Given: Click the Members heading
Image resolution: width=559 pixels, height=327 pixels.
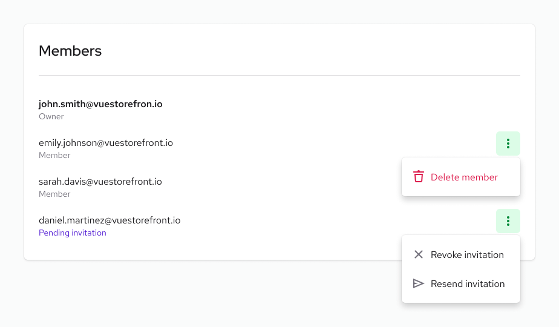Looking at the screenshot, I should 70,51.
